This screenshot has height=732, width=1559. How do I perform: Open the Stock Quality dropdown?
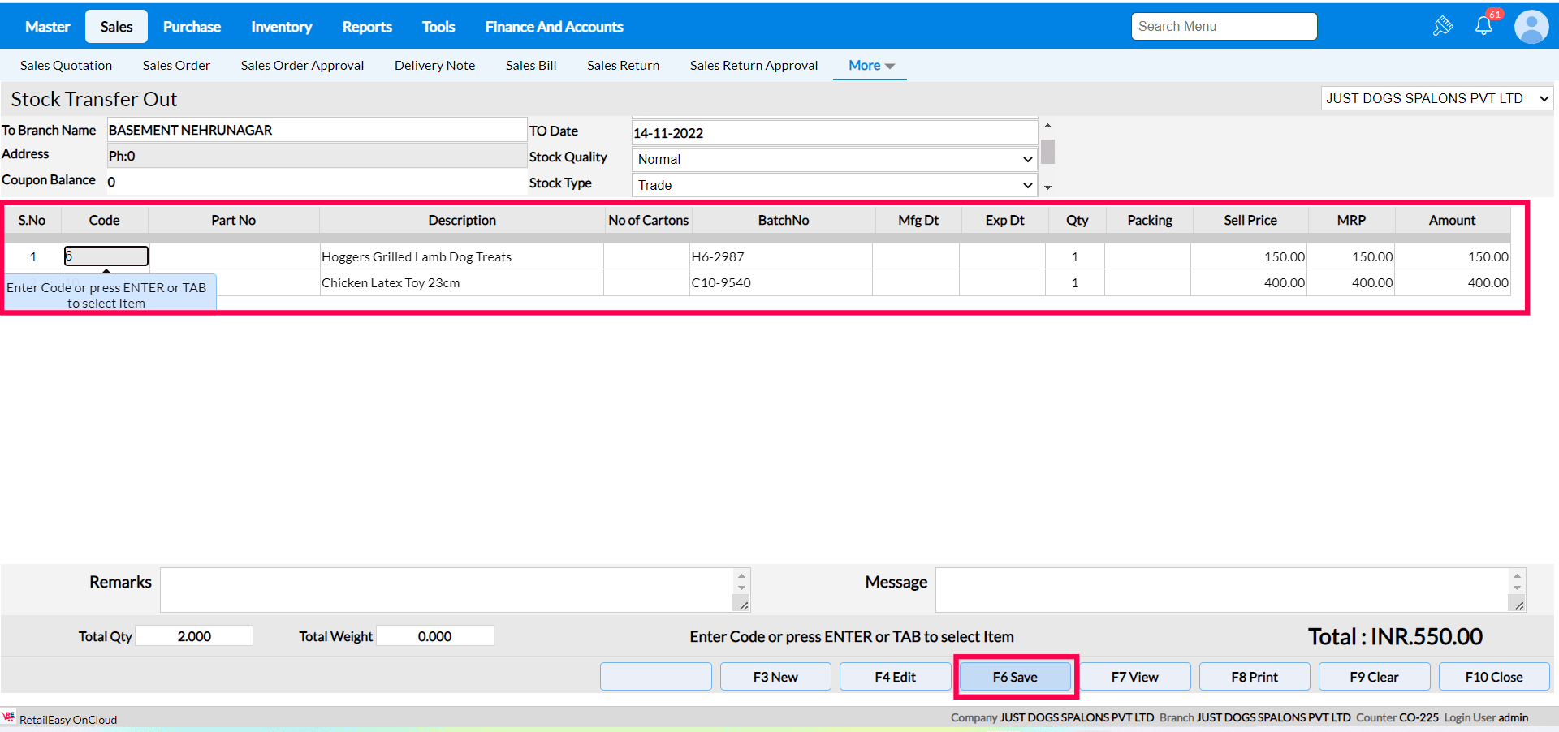(834, 159)
